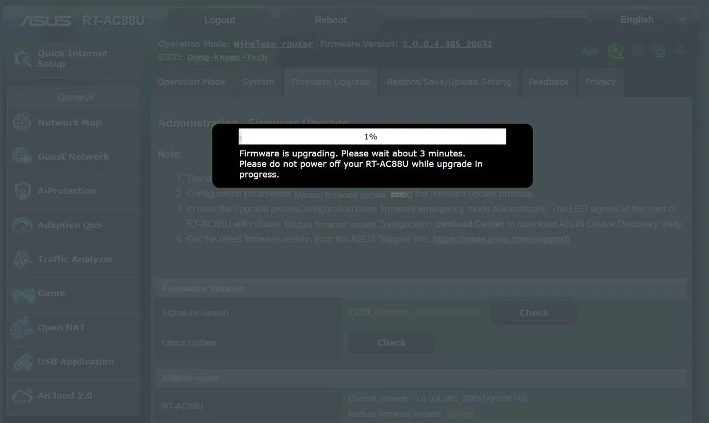Click the AiMesh router section header
The image size is (709, 423).
(x=421, y=378)
